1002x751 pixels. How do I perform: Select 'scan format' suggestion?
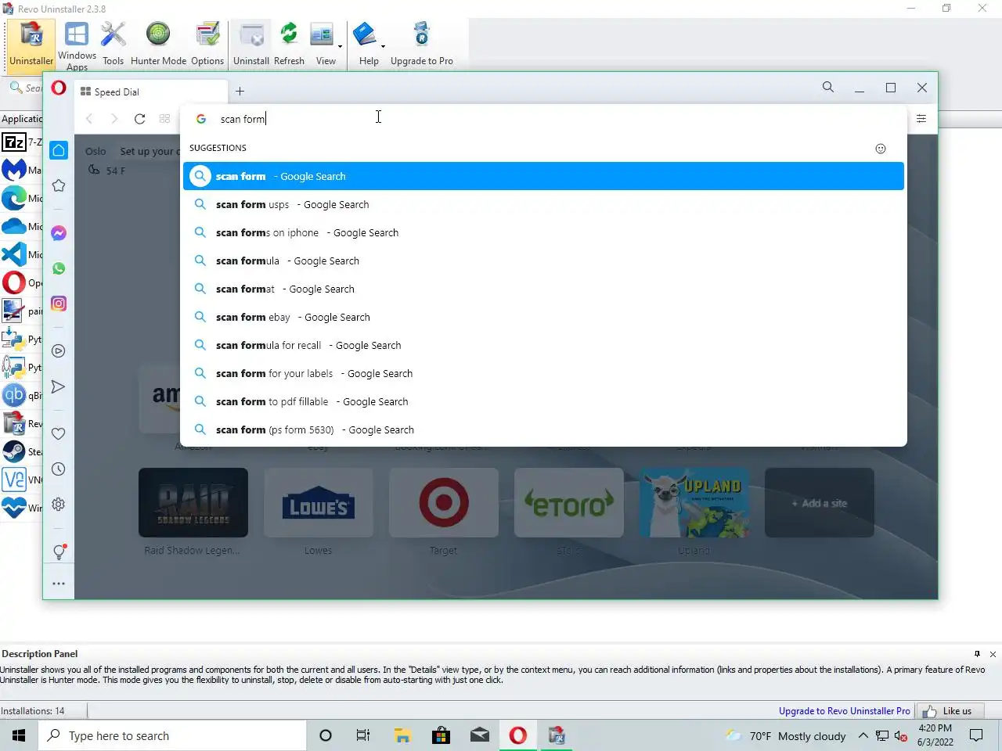pos(543,289)
